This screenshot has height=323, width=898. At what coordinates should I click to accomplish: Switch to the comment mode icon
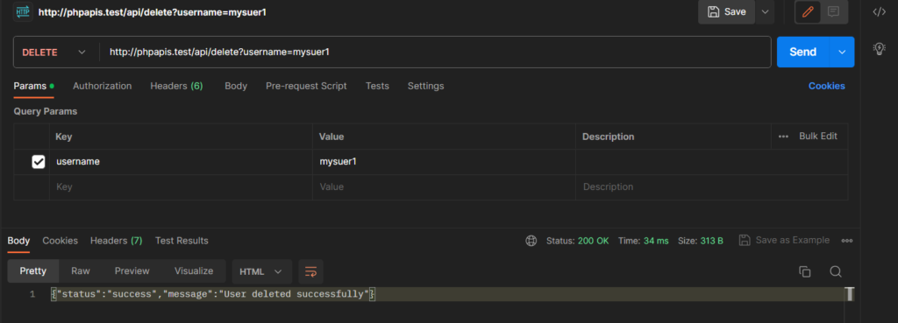click(833, 12)
